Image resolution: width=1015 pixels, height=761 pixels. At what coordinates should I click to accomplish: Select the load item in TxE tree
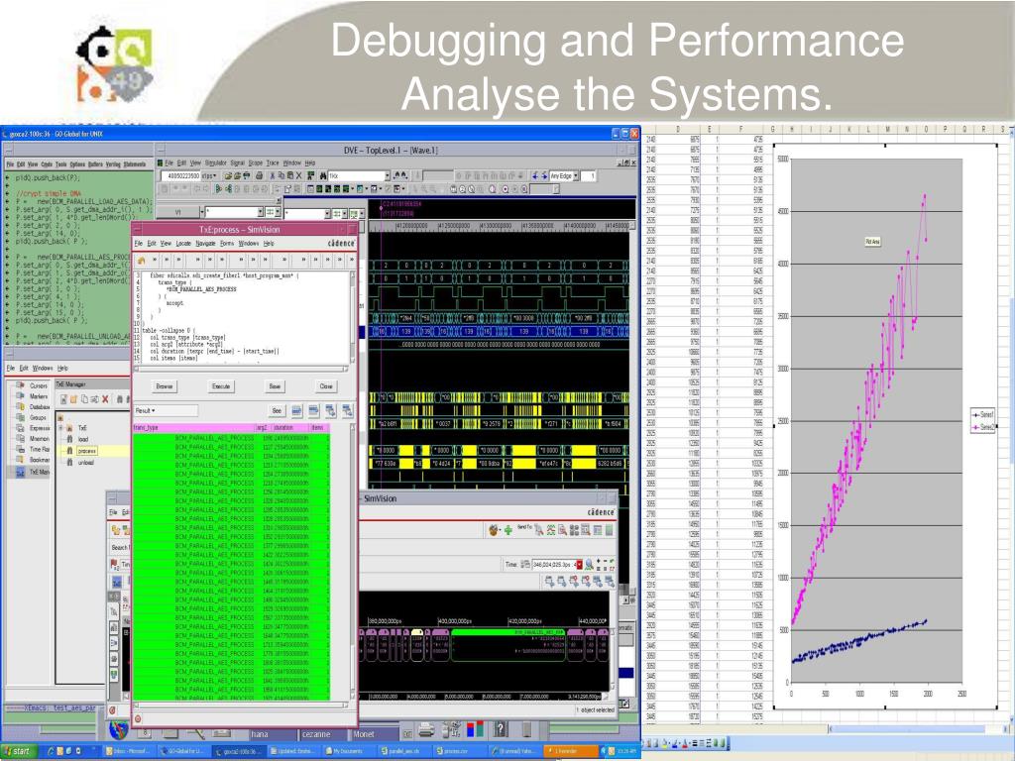[83, 439]
